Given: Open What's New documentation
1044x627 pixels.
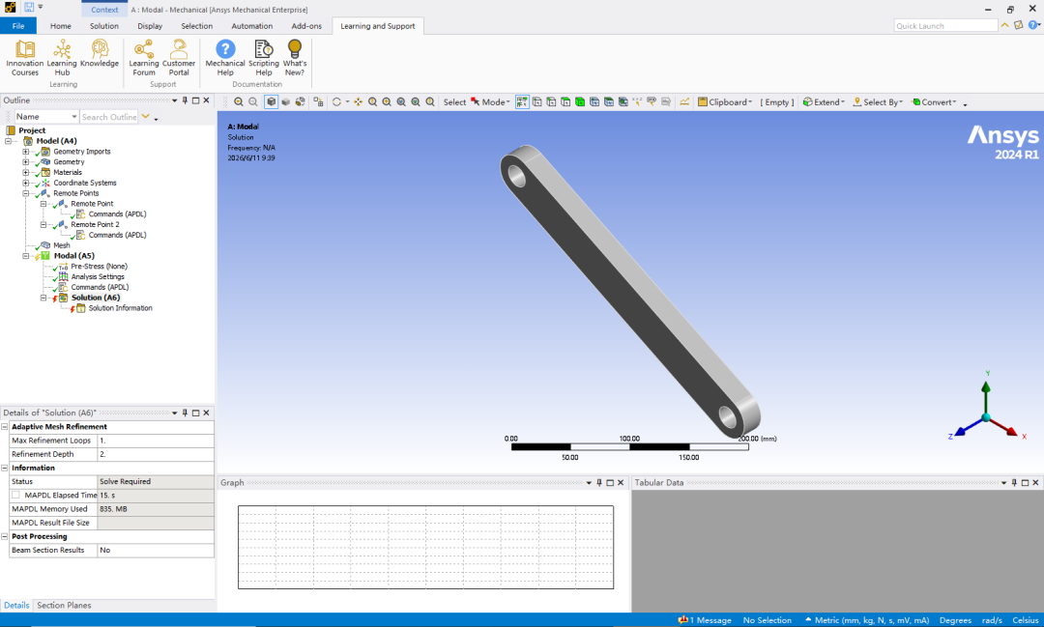Looking at the screenshot, I should [294, 58].
